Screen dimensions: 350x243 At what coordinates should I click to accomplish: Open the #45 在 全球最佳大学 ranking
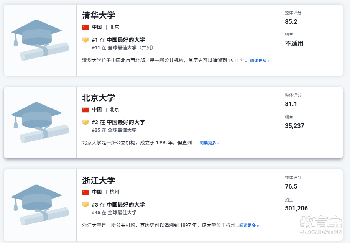tap(114, 212)
